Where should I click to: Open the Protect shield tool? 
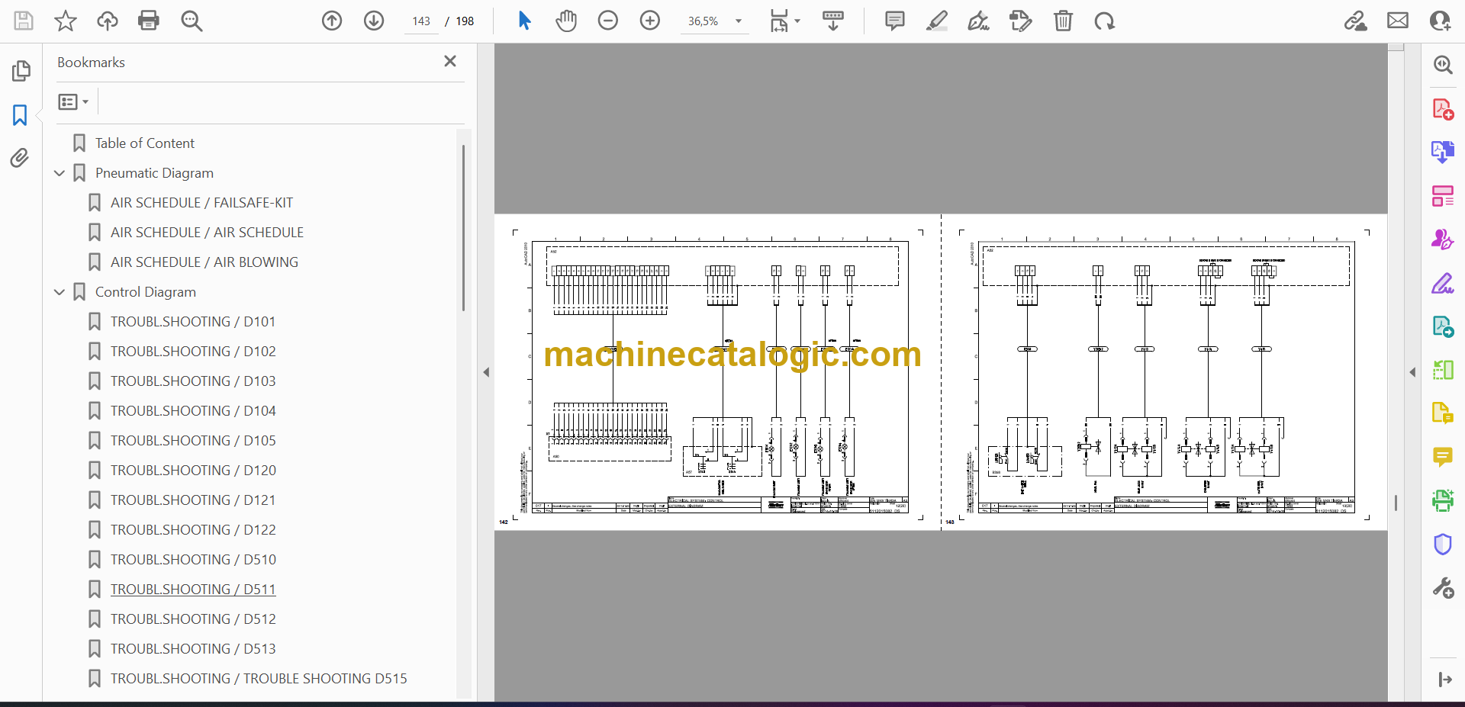coord(1442,545)
